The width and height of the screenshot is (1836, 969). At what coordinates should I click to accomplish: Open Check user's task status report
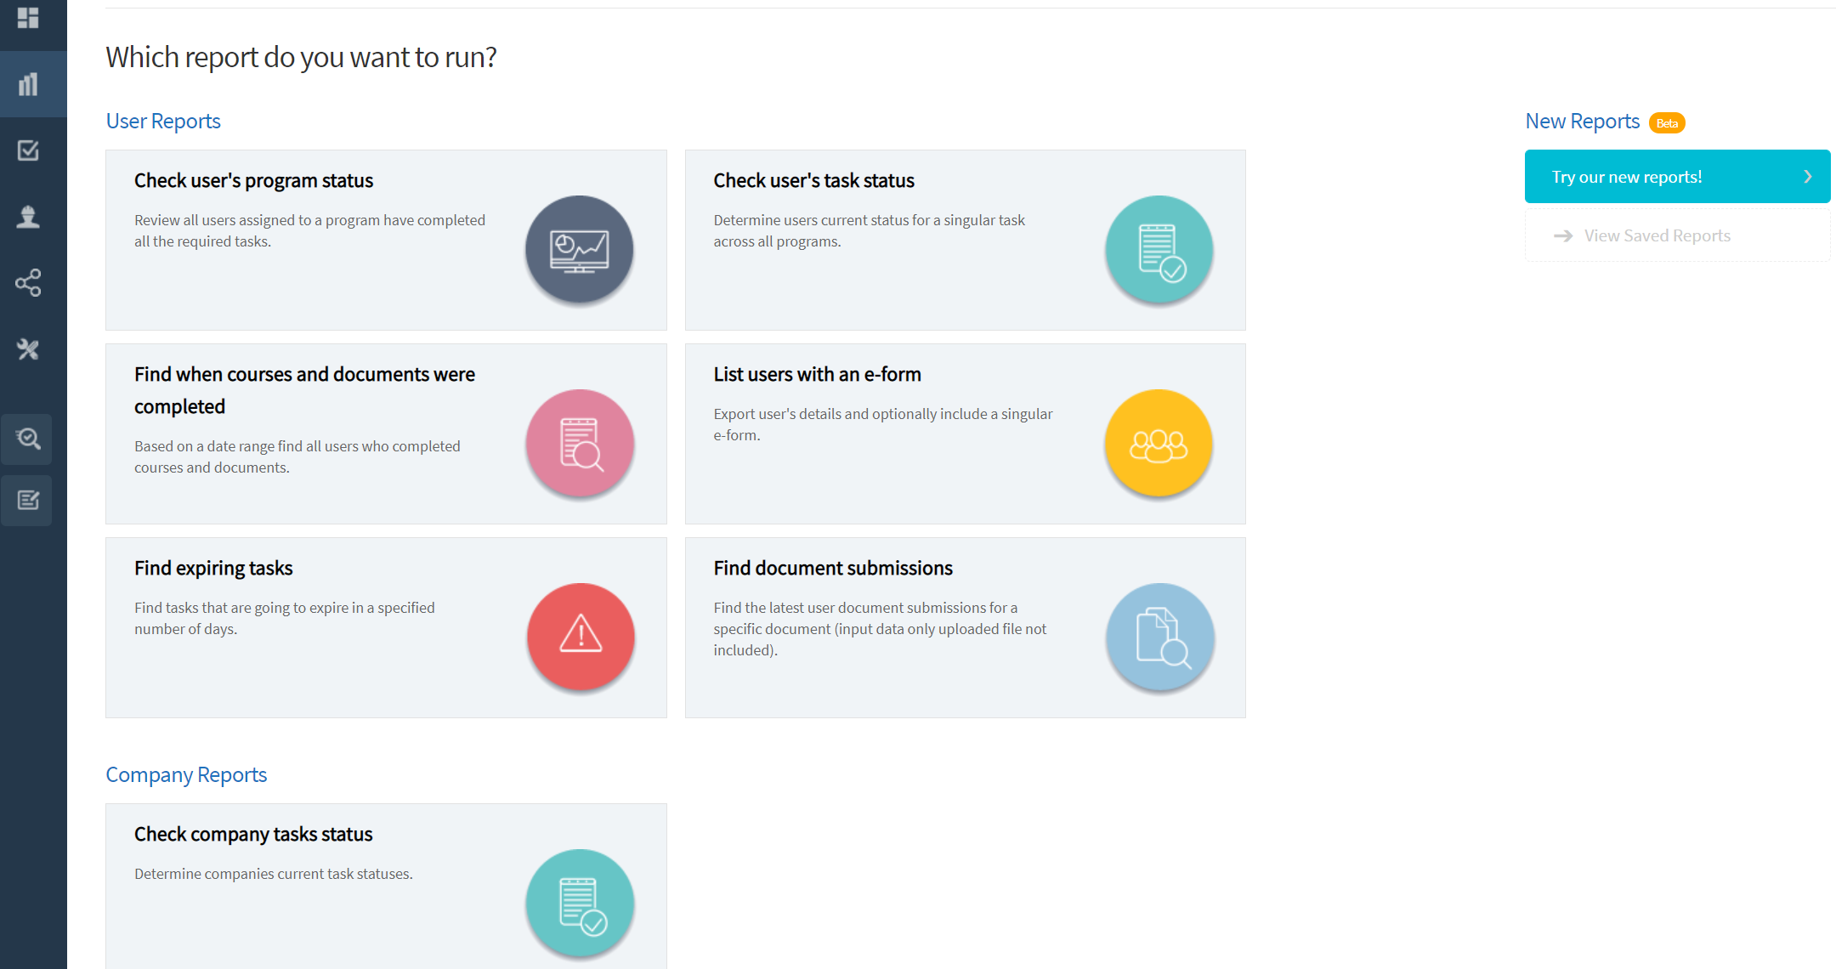click(x=813, y=181)
